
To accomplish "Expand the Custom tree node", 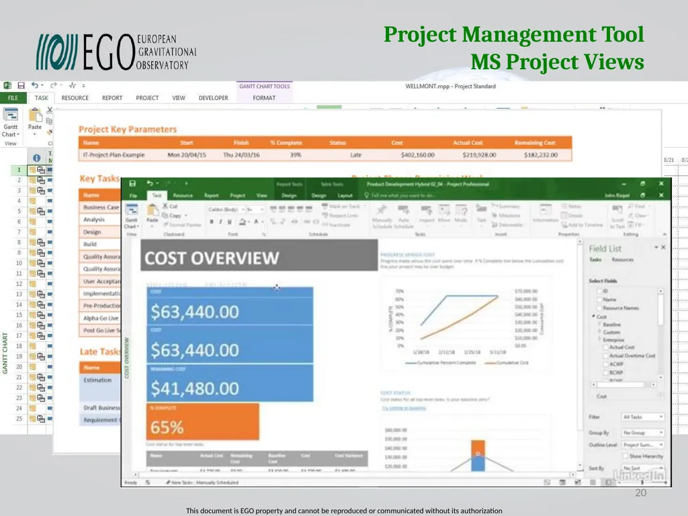I will click(599, 332).
